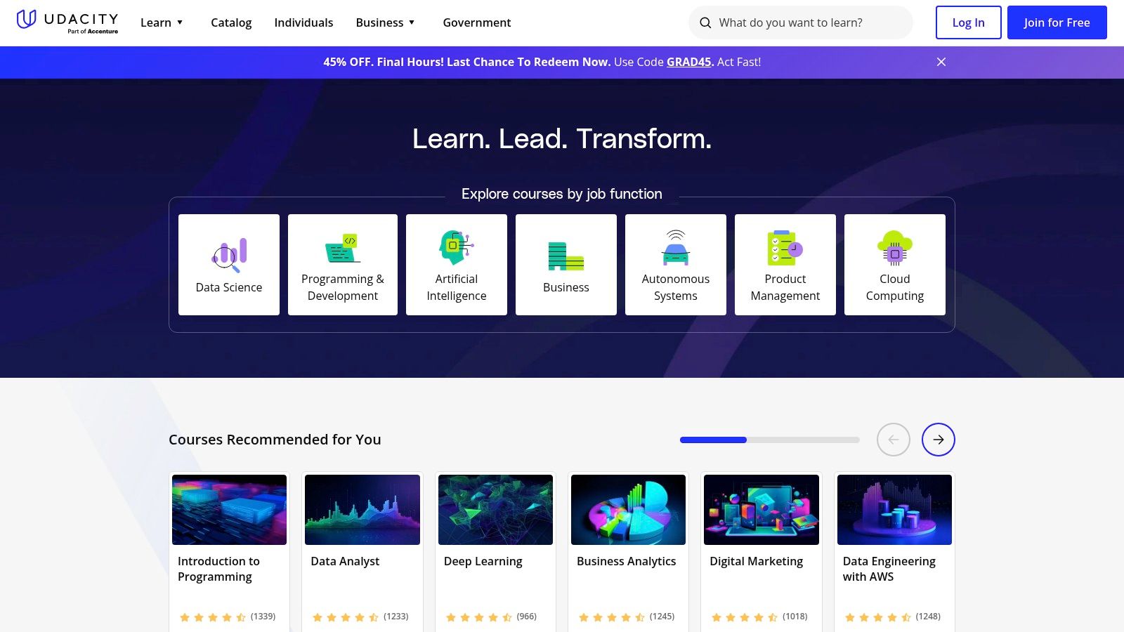Viewport: 1124px width, 632px height.
Task: Click the GRAD45 promo code link
Action: click(689, 62)
